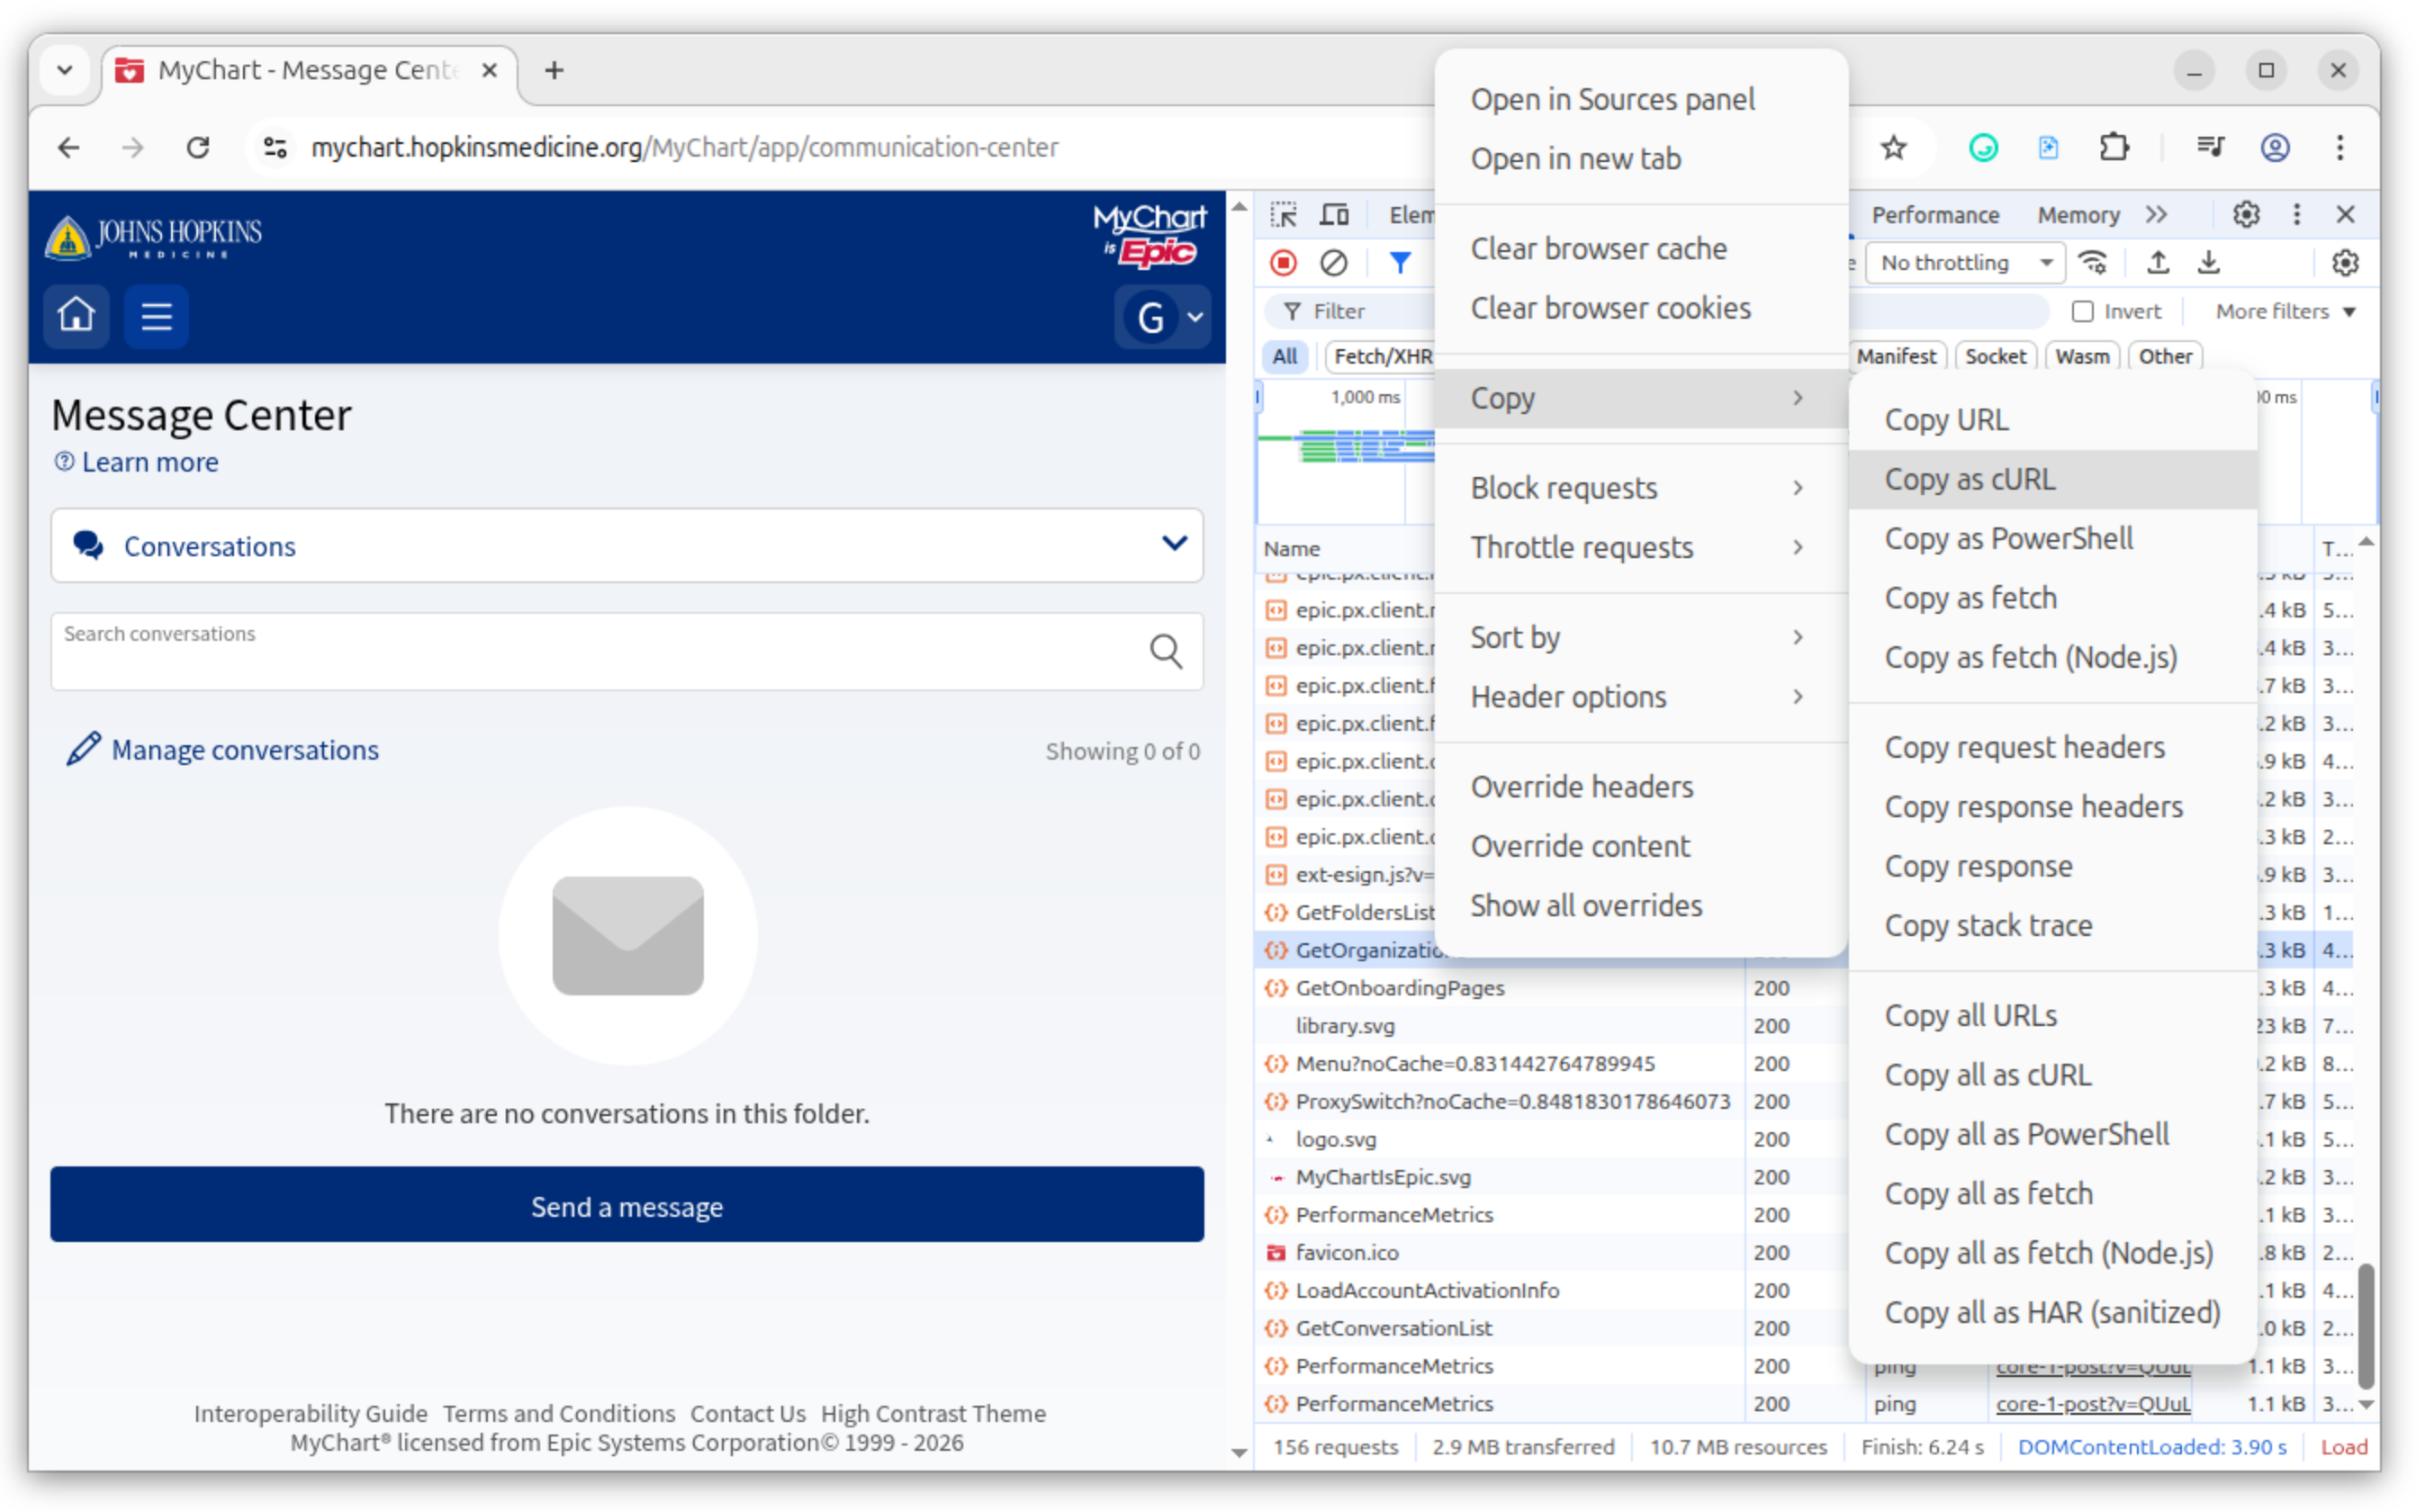Screen dimensions: 2425x1512
Task: Toggle device toolbar icon in DevTools
Action: tap(1334, 215)
